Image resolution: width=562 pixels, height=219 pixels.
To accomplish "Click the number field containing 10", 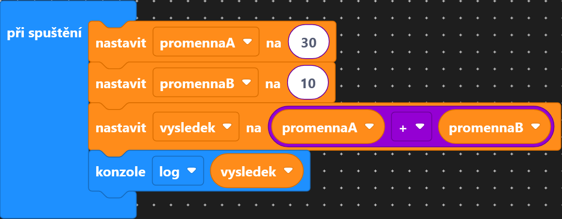I will (x=308, y=82).
